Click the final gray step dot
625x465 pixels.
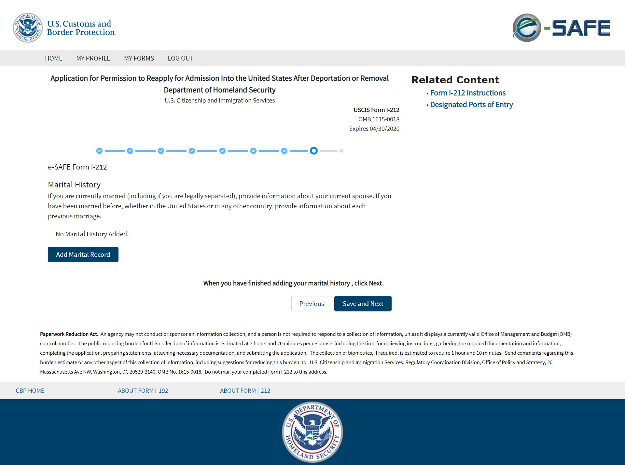[341, 151]
